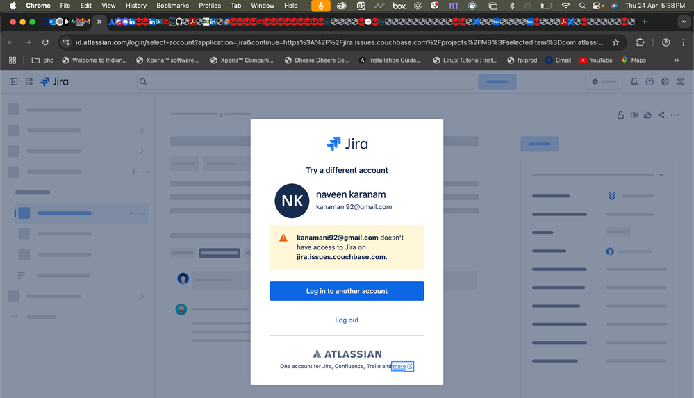Image resolution: width=694 pixels, height=398 pixels.
Task: Click the Jira logo in top navigation
Action: [54, 81]
